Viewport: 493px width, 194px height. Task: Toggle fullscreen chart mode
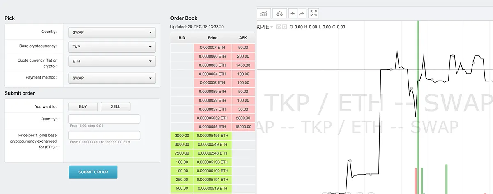314,14
